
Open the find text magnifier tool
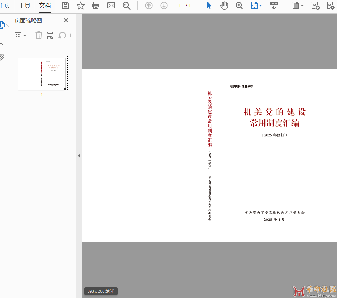(x=126, y=6)
